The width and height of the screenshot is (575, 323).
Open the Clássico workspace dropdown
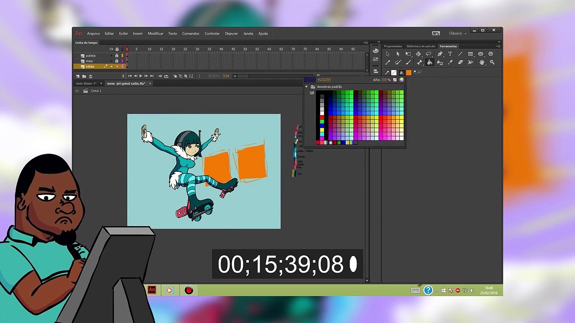457,33
